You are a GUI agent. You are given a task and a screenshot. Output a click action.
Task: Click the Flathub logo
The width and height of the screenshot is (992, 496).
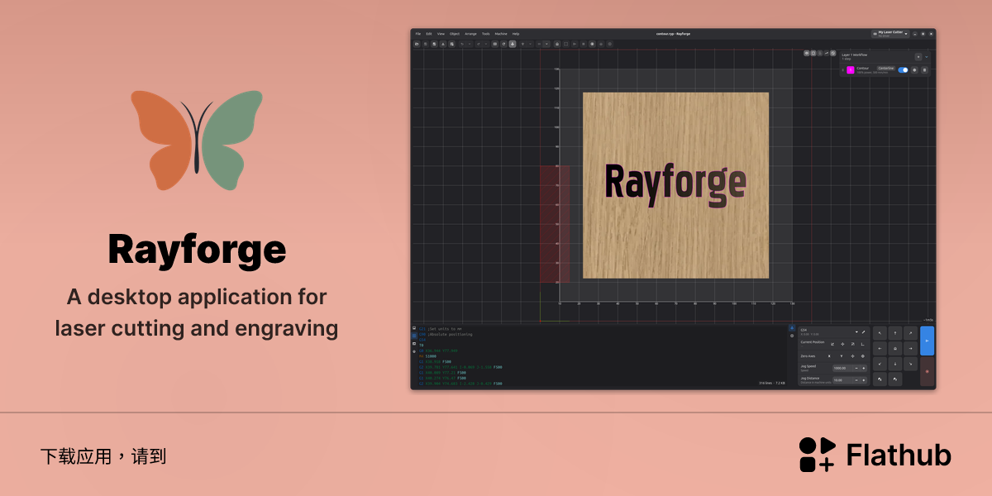[875, 455]
